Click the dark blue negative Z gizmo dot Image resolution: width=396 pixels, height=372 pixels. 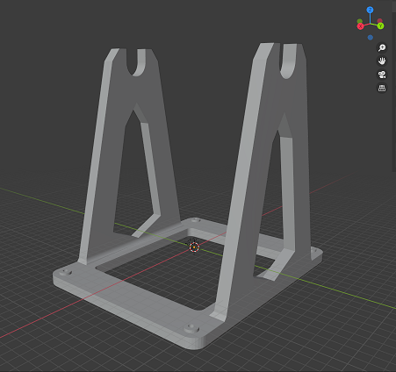[371, 38]
